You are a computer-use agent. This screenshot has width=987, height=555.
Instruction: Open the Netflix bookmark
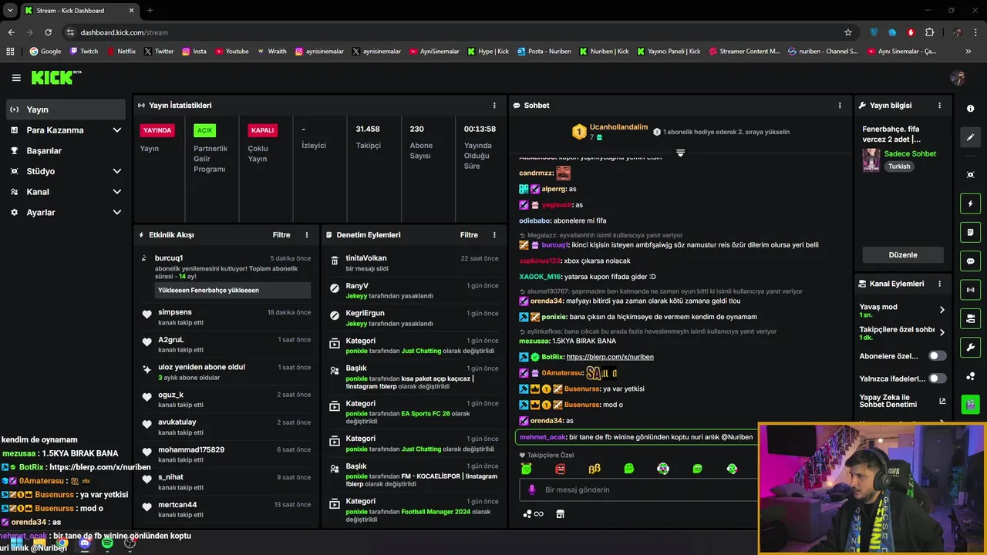(121, 51)
